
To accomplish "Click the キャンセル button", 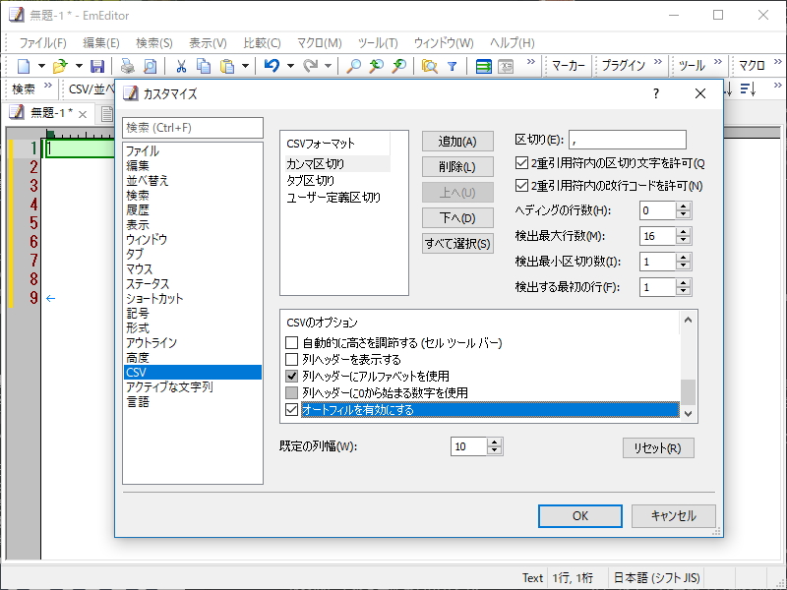I will coord(673,515).
